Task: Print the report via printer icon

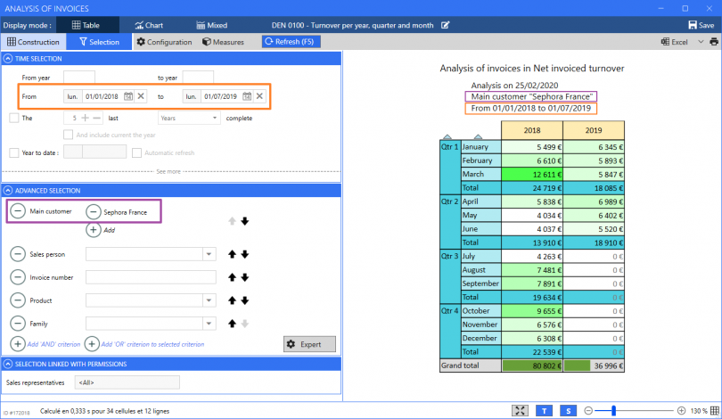Action: click(x=714, y=42)
